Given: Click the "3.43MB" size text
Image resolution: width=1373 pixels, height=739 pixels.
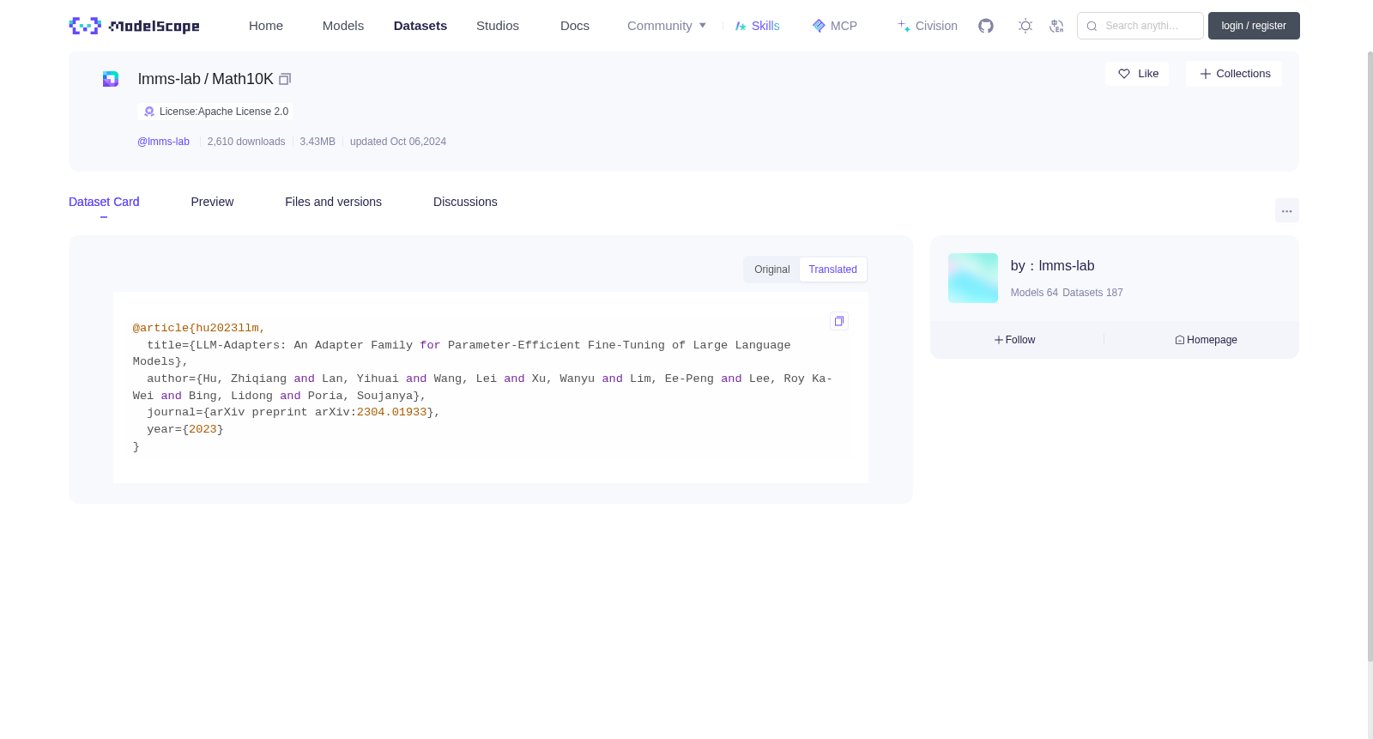Looking at the screenshot, I should tap(318, 142).
